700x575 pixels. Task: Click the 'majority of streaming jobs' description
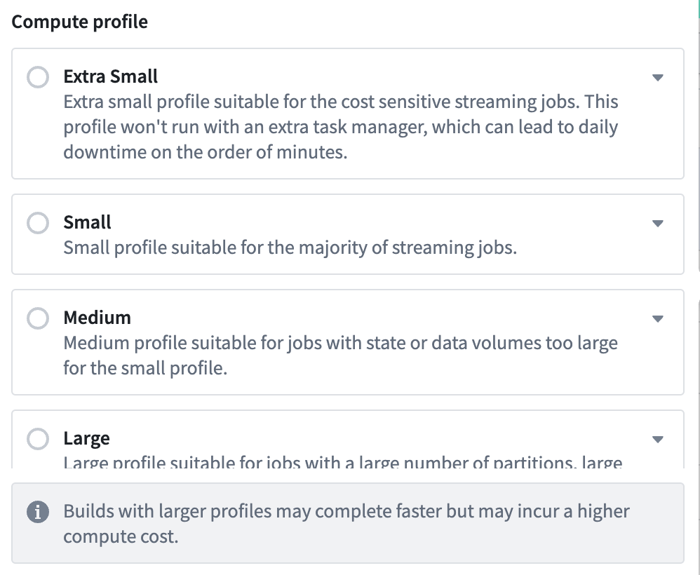[x=290, y=248]
